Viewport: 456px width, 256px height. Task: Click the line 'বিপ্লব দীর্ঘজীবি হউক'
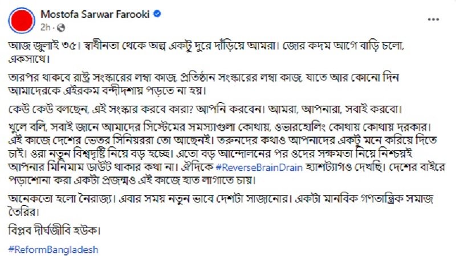pyautogui.click(x=54, y=230)
